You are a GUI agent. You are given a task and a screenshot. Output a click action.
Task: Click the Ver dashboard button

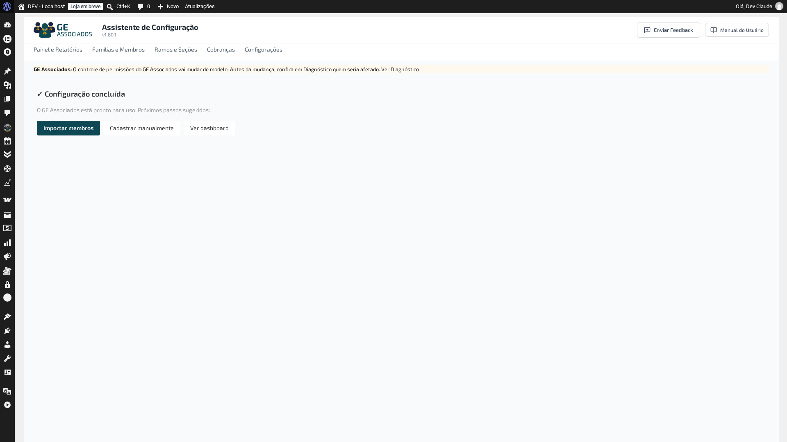tap(209, 128)
